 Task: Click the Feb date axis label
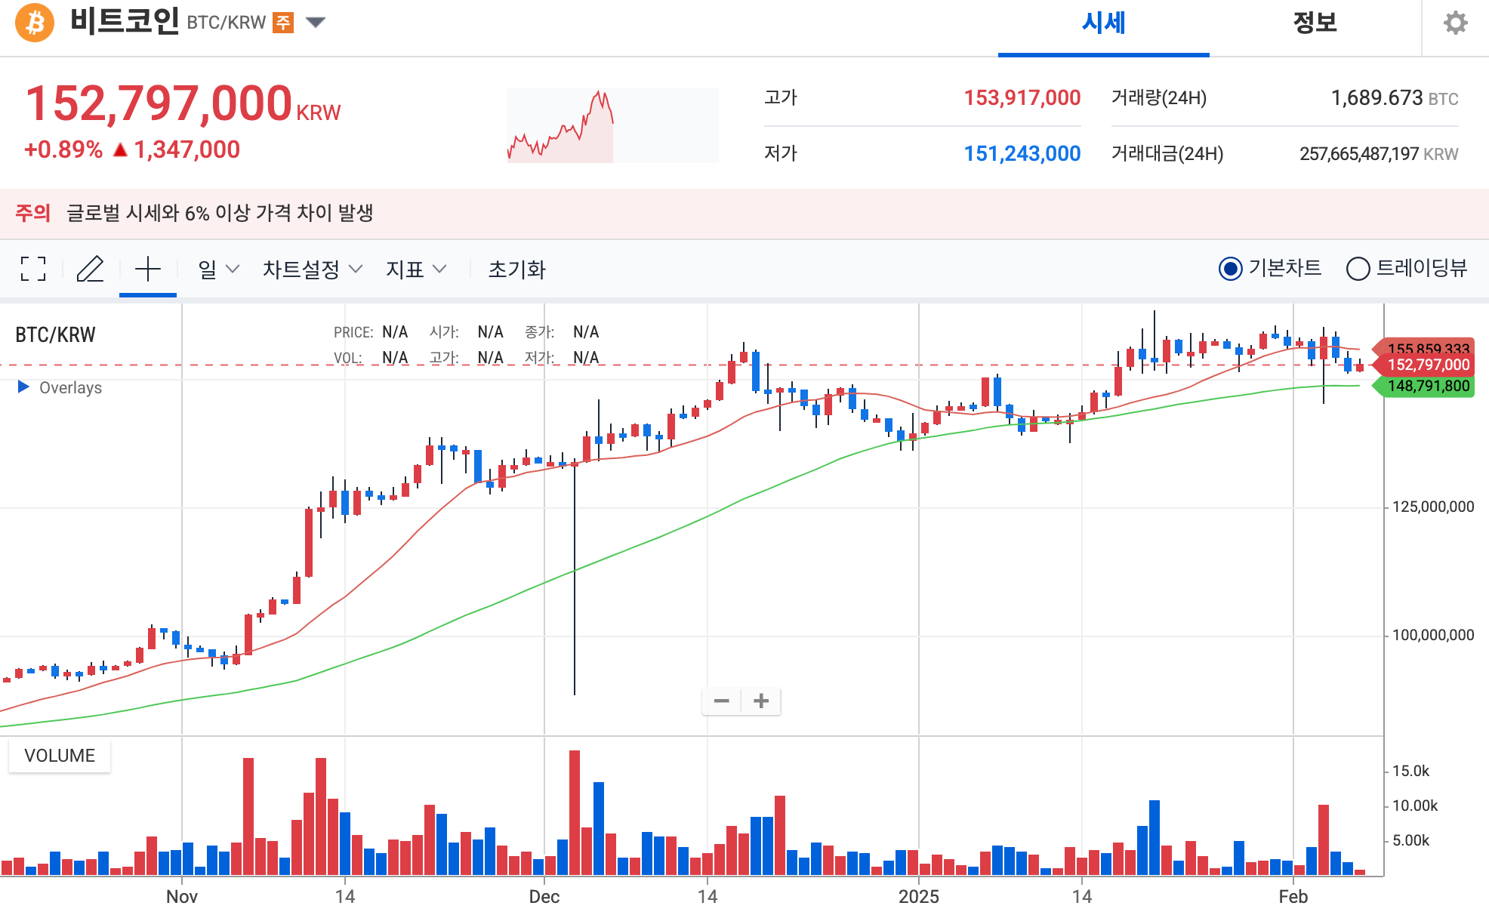tap(1293, 897)
